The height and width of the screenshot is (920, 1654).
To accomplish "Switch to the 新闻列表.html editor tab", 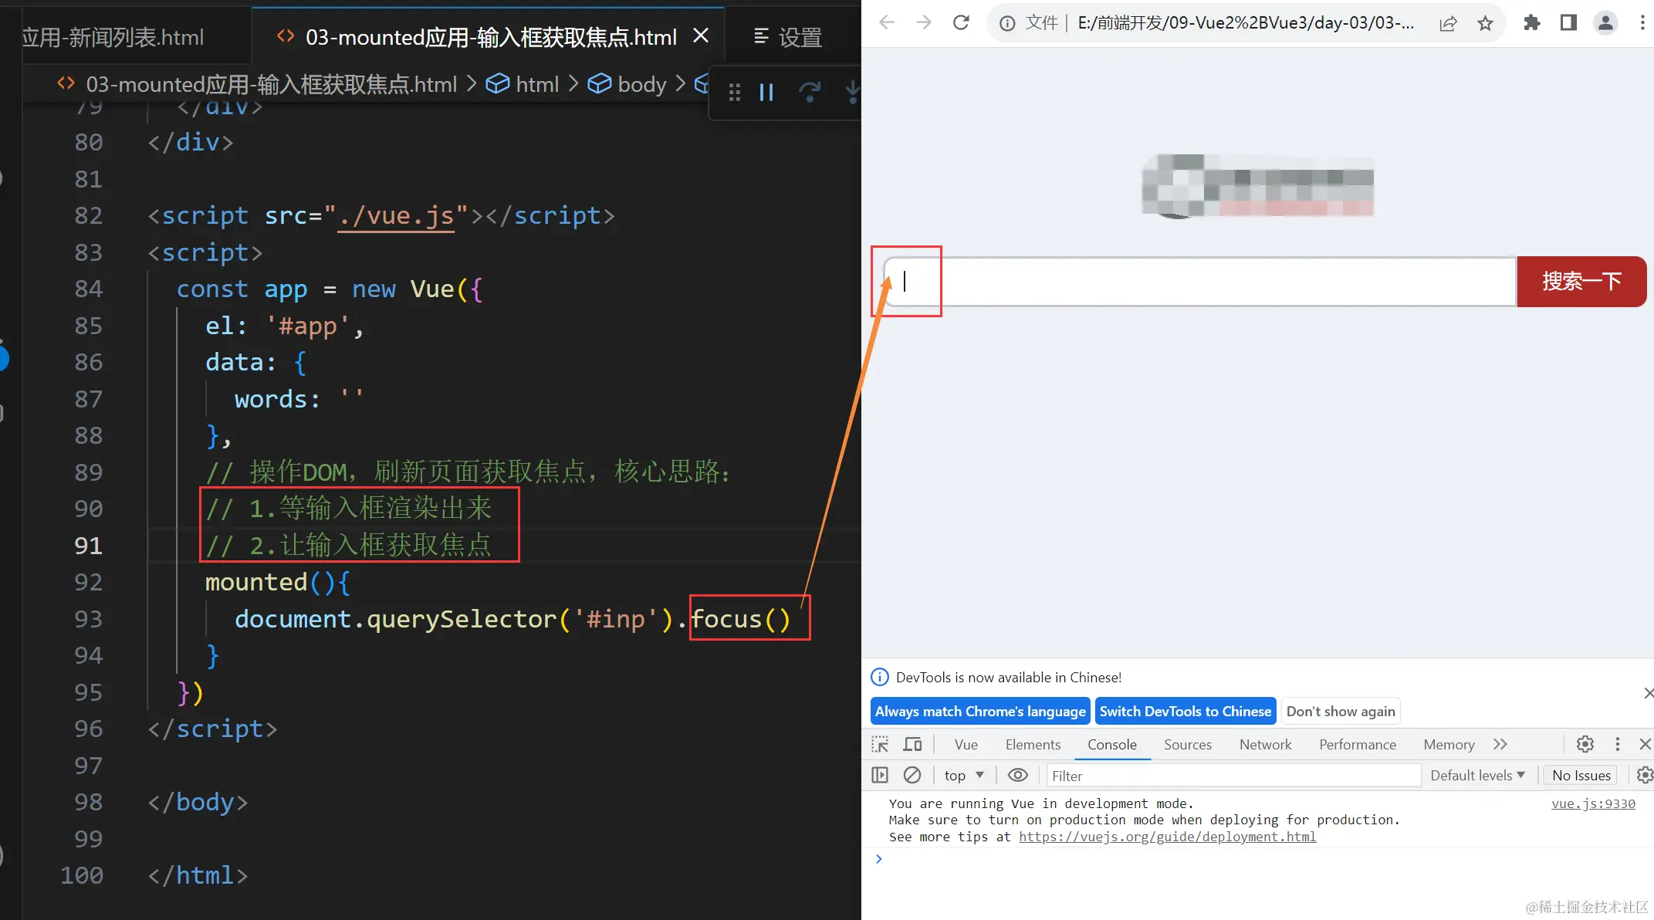I will 113,36.
